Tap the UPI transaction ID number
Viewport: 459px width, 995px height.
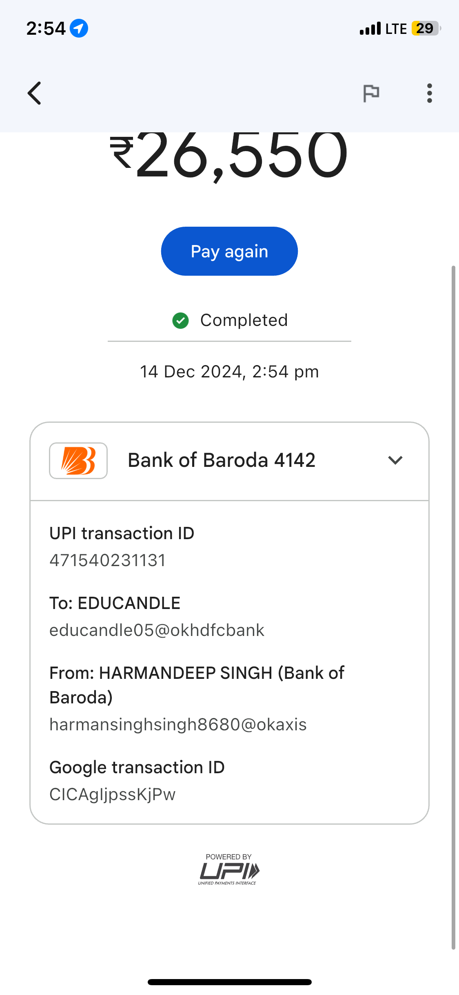click(x=108, y=560)
